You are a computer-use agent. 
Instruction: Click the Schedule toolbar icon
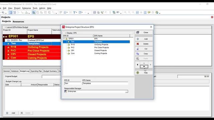pos(94,13)
